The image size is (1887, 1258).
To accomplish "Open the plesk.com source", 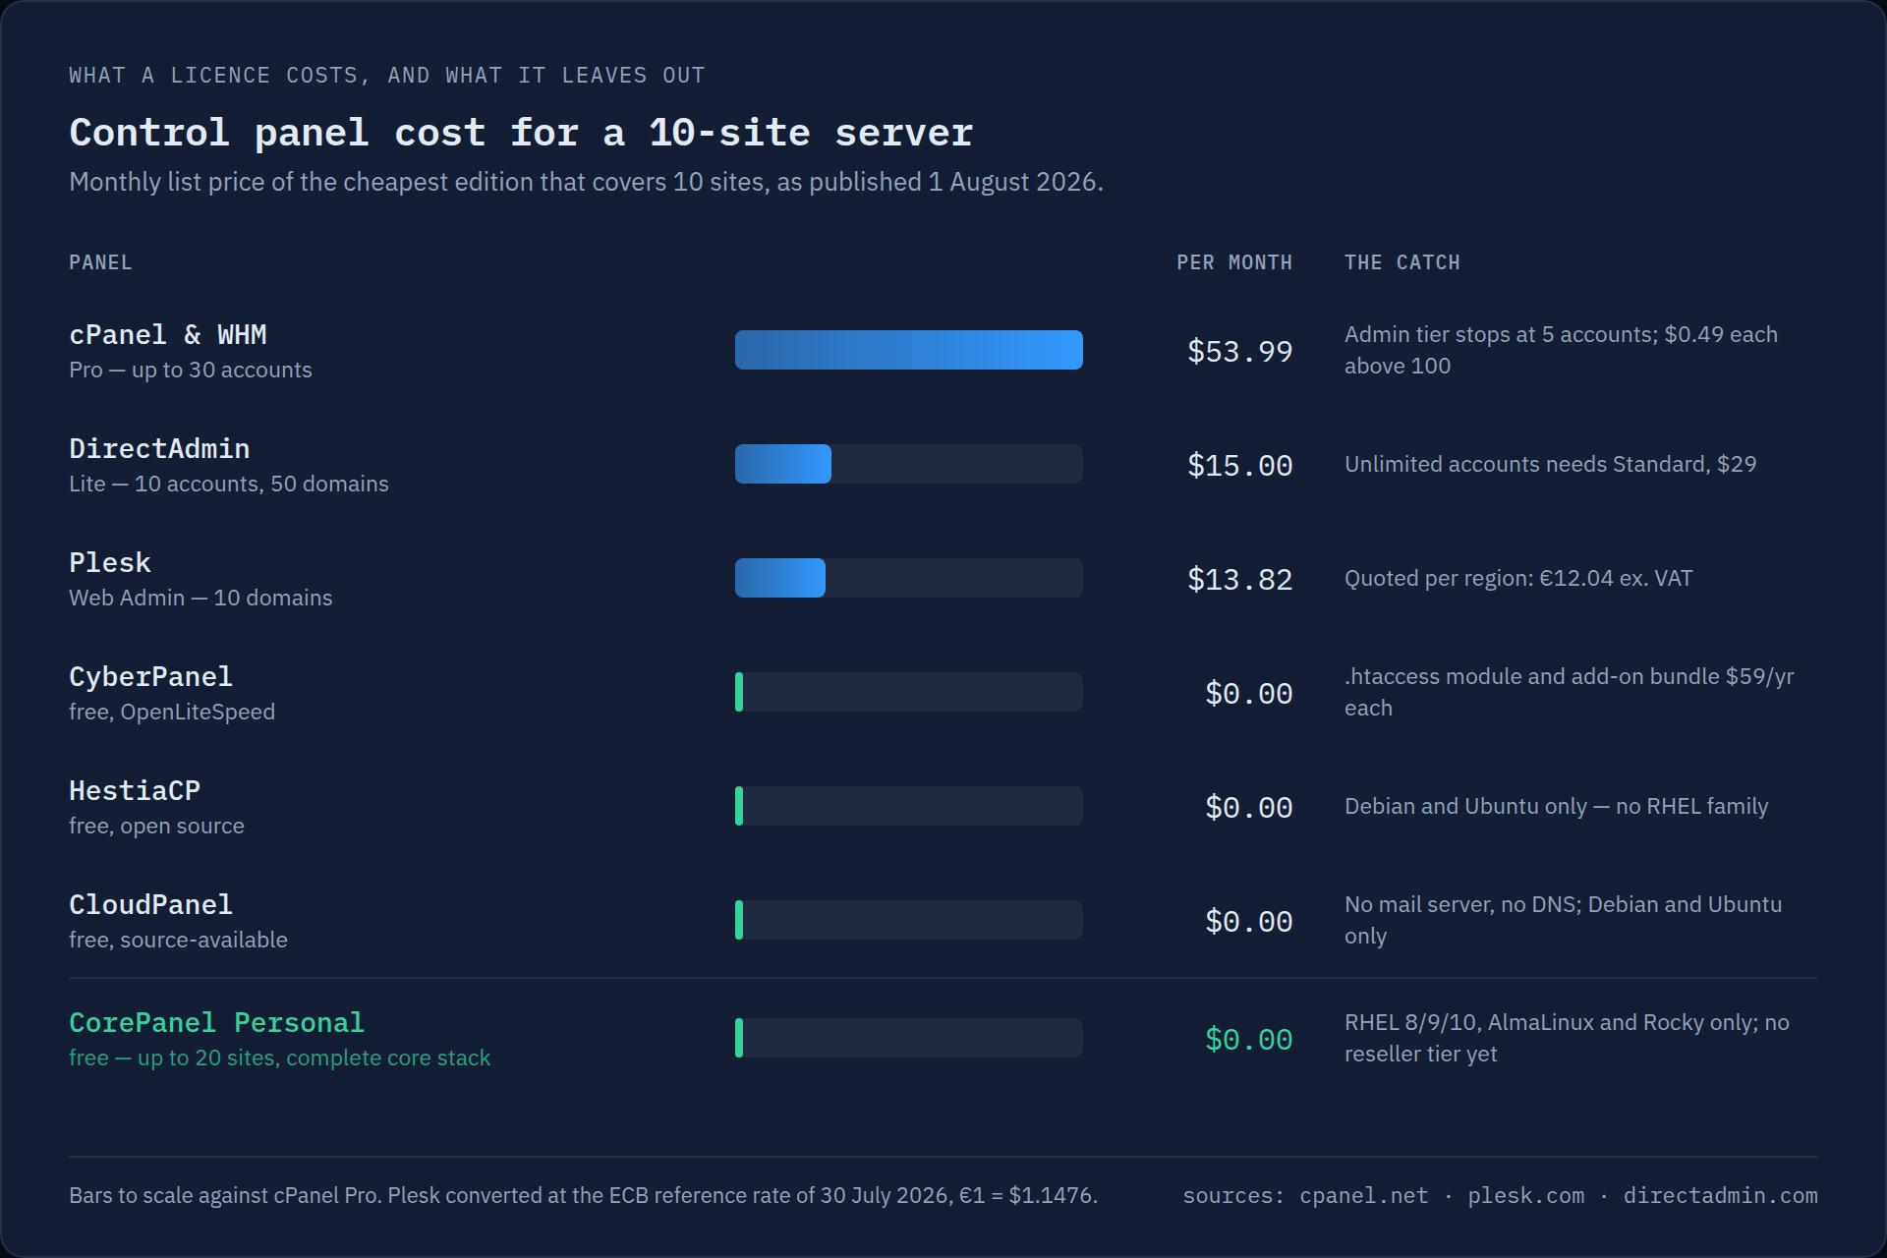I will [1525, 1196].
